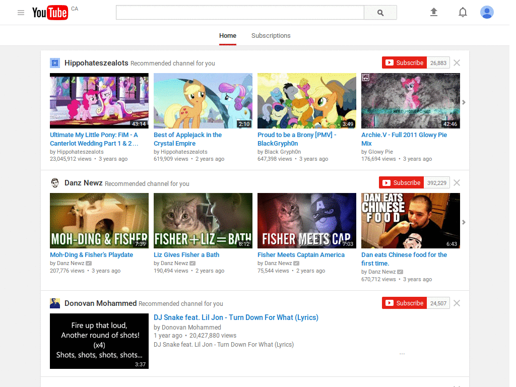Open the Donovan Mohammed channel heading
Viewport: 516px width, 387px height.
point(100,303)
